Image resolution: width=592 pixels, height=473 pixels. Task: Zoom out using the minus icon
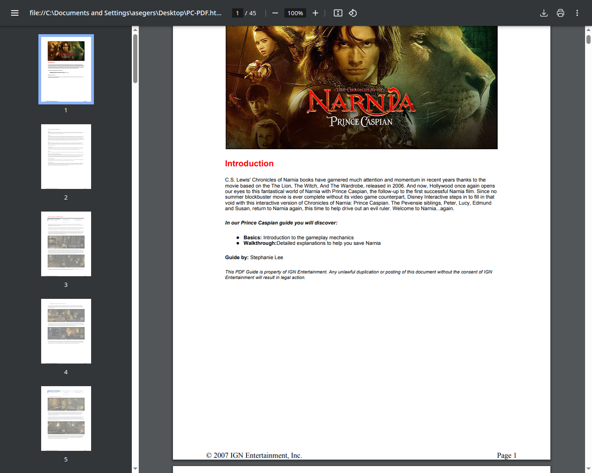[x=275, y=13]
